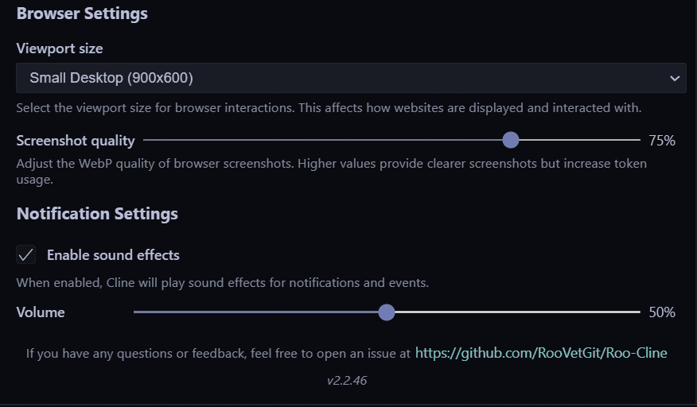Open the GitHub Roo-Cline issue link
The width and height of the screenshot is (697, 407).
tap(541, 353)
